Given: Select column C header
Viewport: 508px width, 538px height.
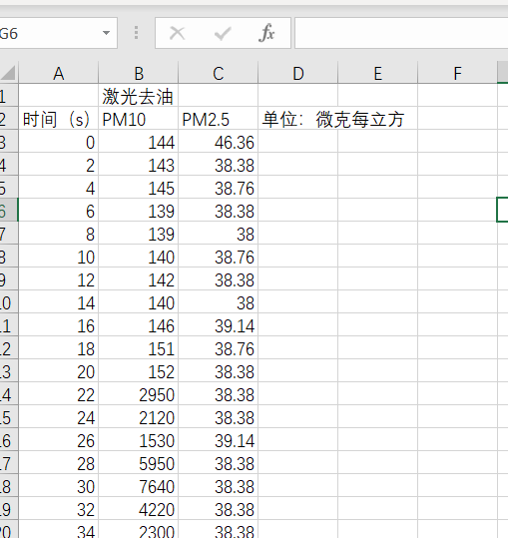Looking at the screenshot, I should 219,73.
